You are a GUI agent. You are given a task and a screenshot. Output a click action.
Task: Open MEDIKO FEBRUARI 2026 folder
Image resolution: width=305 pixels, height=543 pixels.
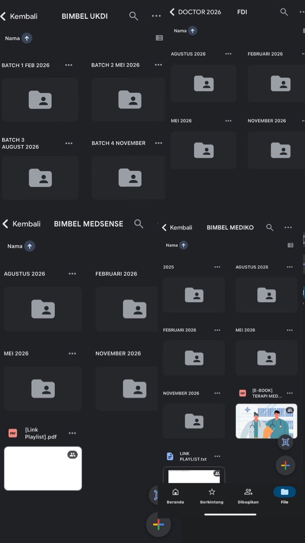194,358
